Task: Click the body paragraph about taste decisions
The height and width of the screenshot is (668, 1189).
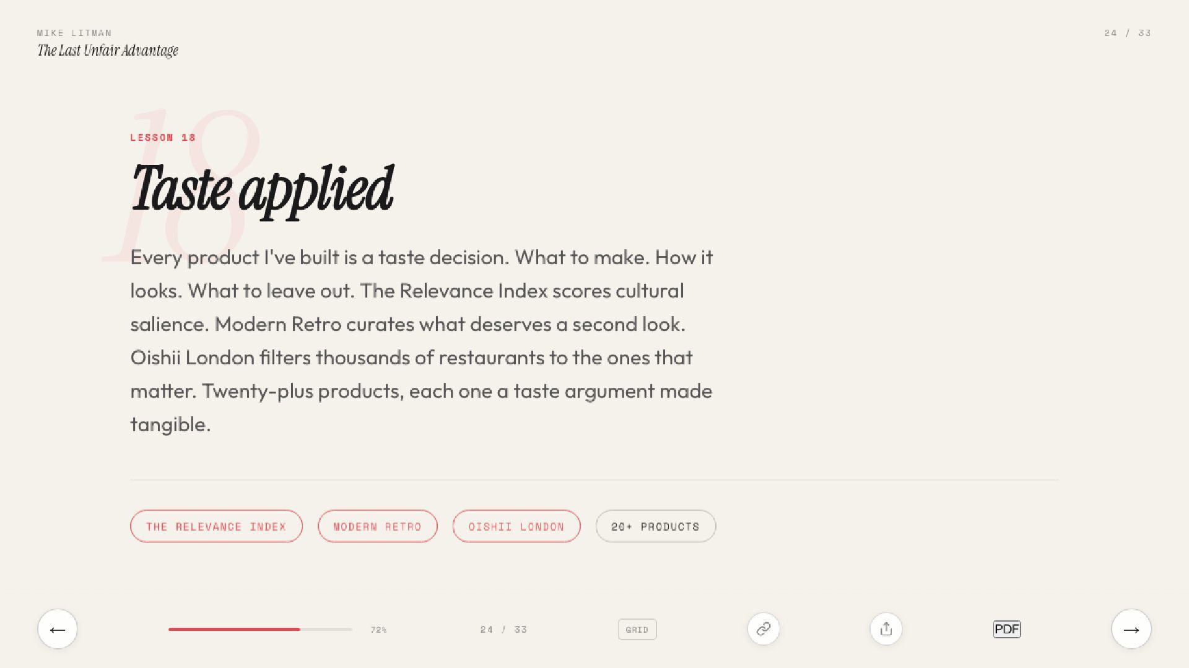Action: click(422, 341)
